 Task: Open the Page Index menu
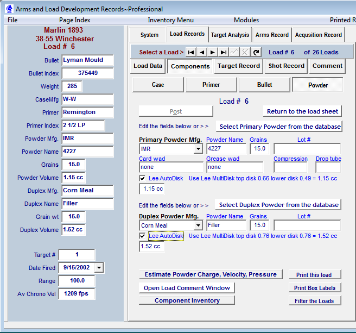75,20
